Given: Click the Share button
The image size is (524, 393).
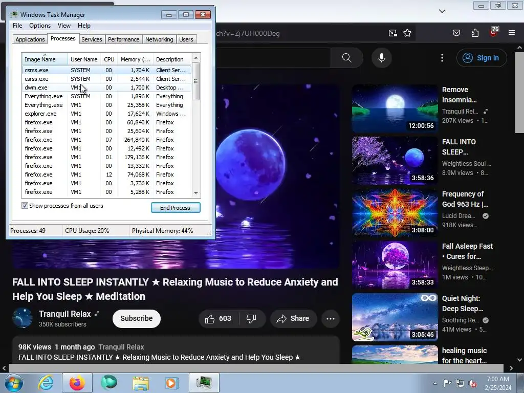Looking at the screenshot, I should coord(293,318).
